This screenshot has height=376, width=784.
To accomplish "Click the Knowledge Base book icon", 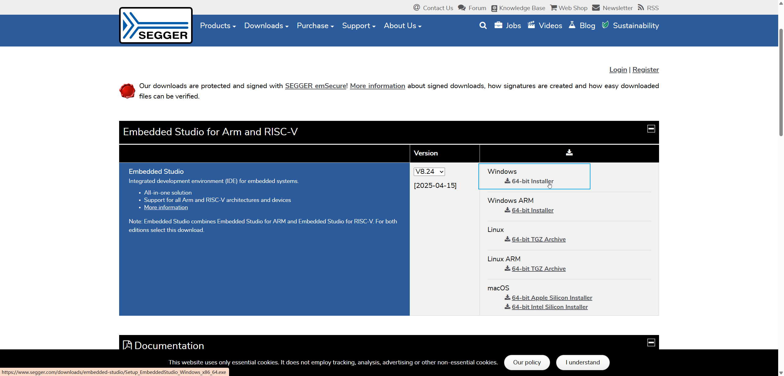I will coord(494,8).
